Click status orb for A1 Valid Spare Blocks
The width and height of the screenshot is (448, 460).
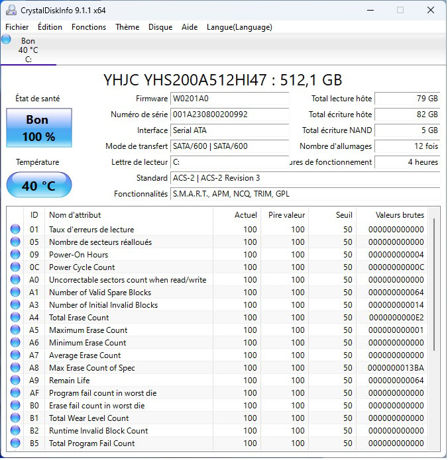point(15,293)
